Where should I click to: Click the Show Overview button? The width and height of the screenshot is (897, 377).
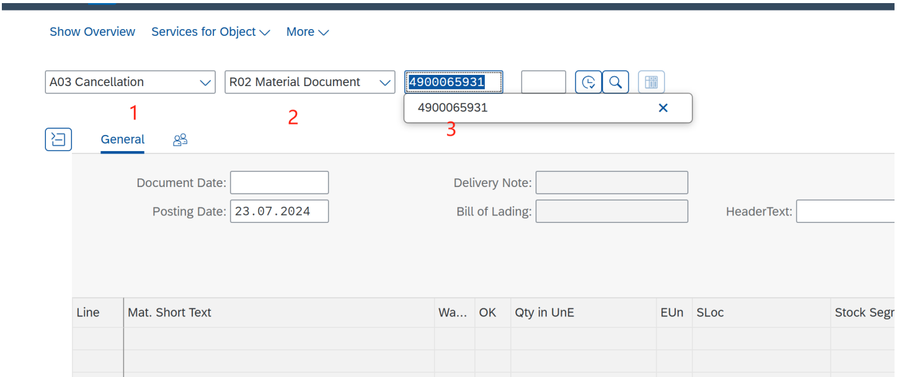92,32
